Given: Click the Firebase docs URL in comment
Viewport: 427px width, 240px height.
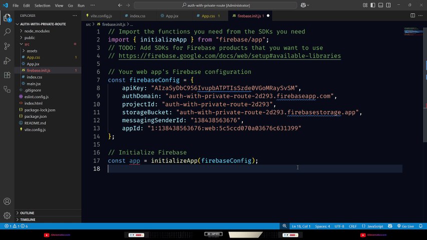Looking at the screenshot, I should (230, 56).
